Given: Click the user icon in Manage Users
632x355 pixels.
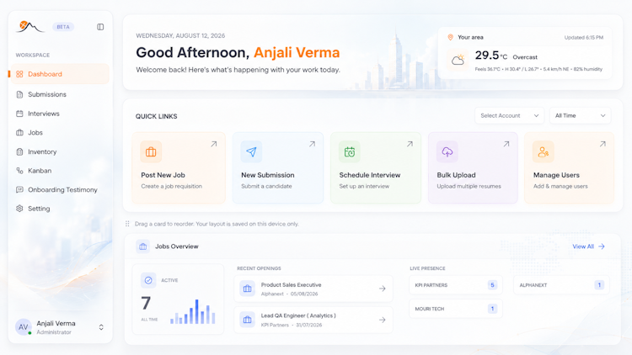Looking at the screenshot, I should [544, 151].
